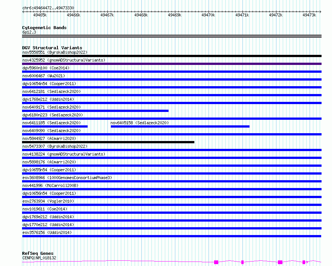Select the RefSeq Genes track title
The height and width of the screenshot is (266, 332).
click(38, 253)
